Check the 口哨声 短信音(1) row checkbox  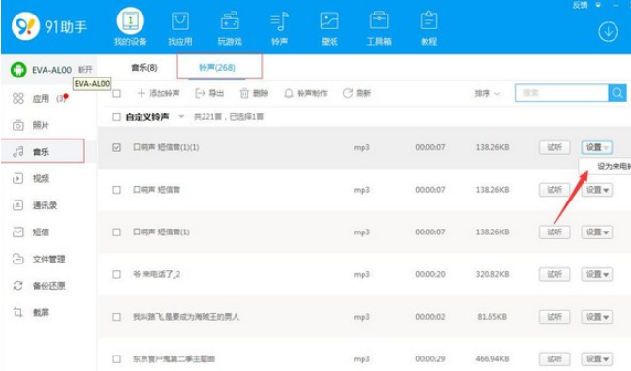116,232
